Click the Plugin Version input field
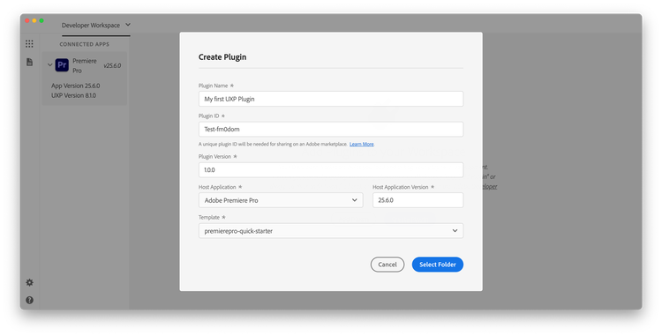 (331, 170)
